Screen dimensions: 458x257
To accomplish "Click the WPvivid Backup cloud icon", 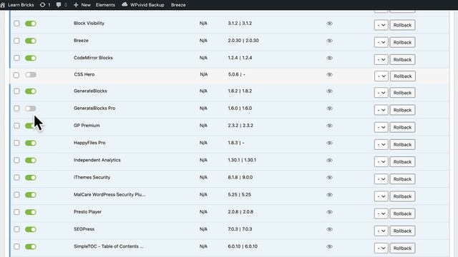I will point(125,5).
